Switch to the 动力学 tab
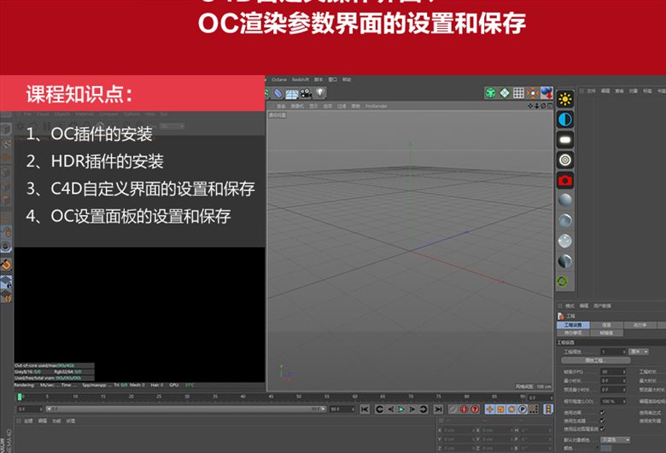Screen dimensions: 666x453 tap(640, 325)
